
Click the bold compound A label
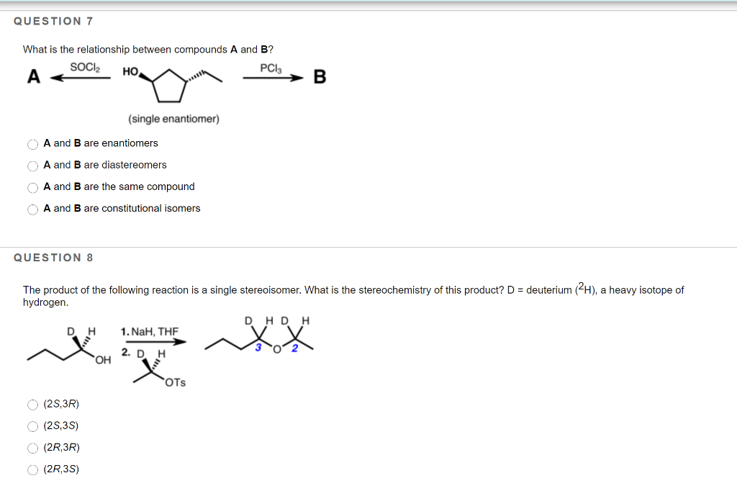tap(33, 76)
